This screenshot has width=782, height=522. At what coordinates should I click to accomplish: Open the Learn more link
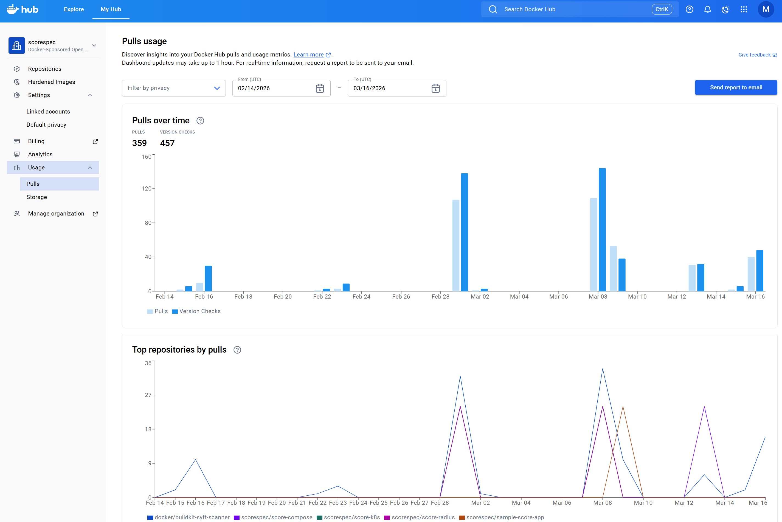coord(308,55)
